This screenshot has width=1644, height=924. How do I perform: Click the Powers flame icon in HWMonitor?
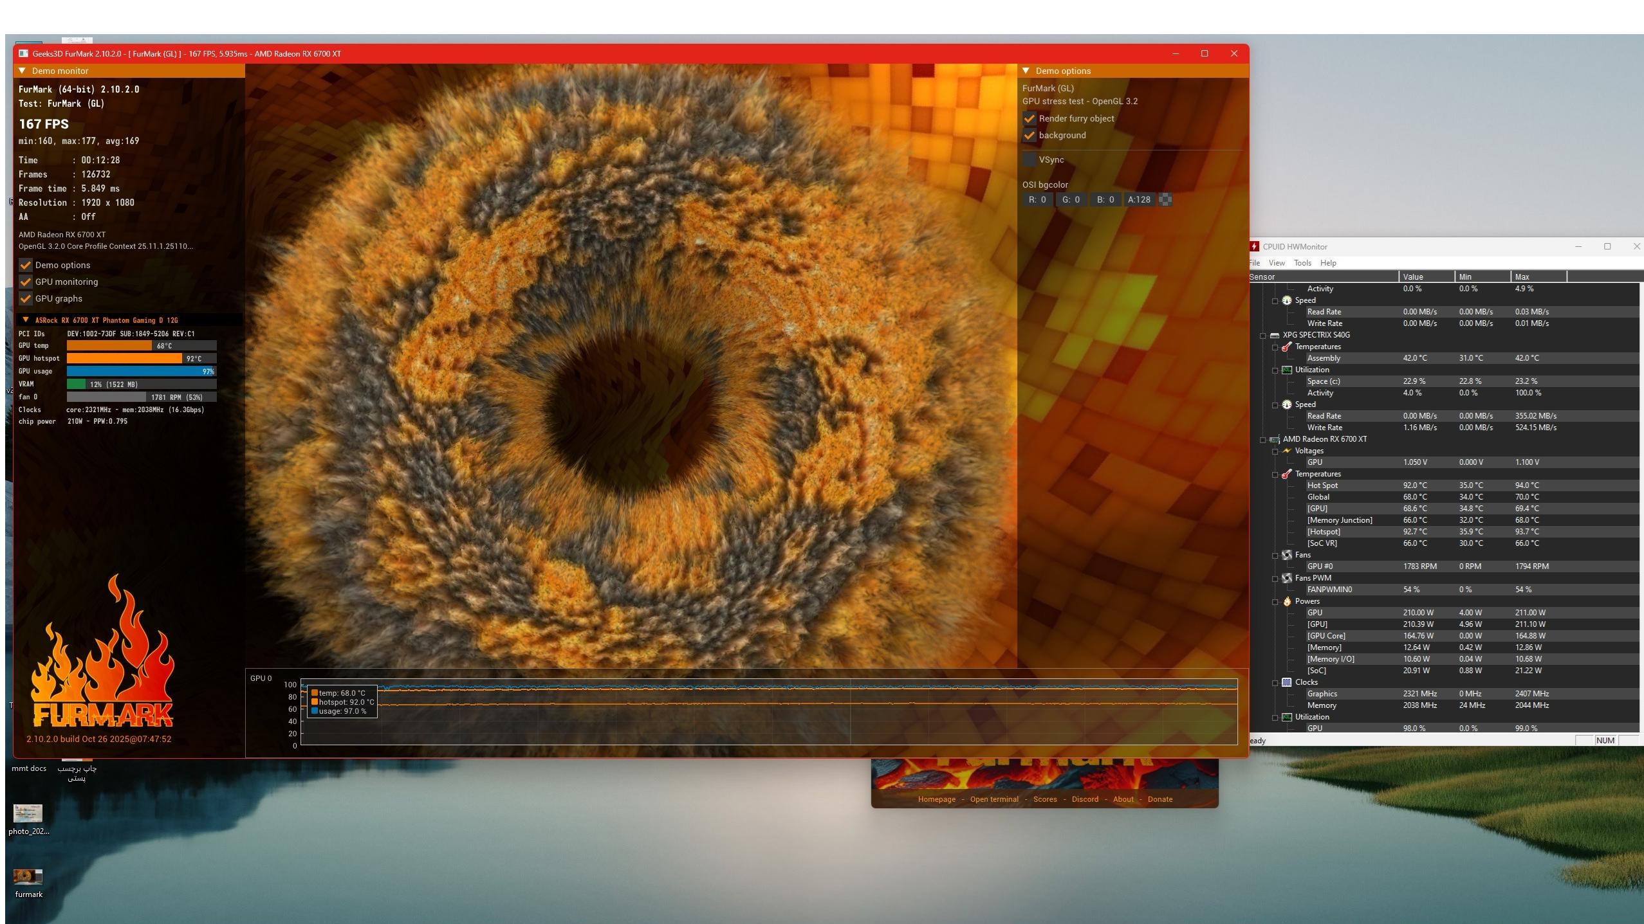coord(1287,601)
